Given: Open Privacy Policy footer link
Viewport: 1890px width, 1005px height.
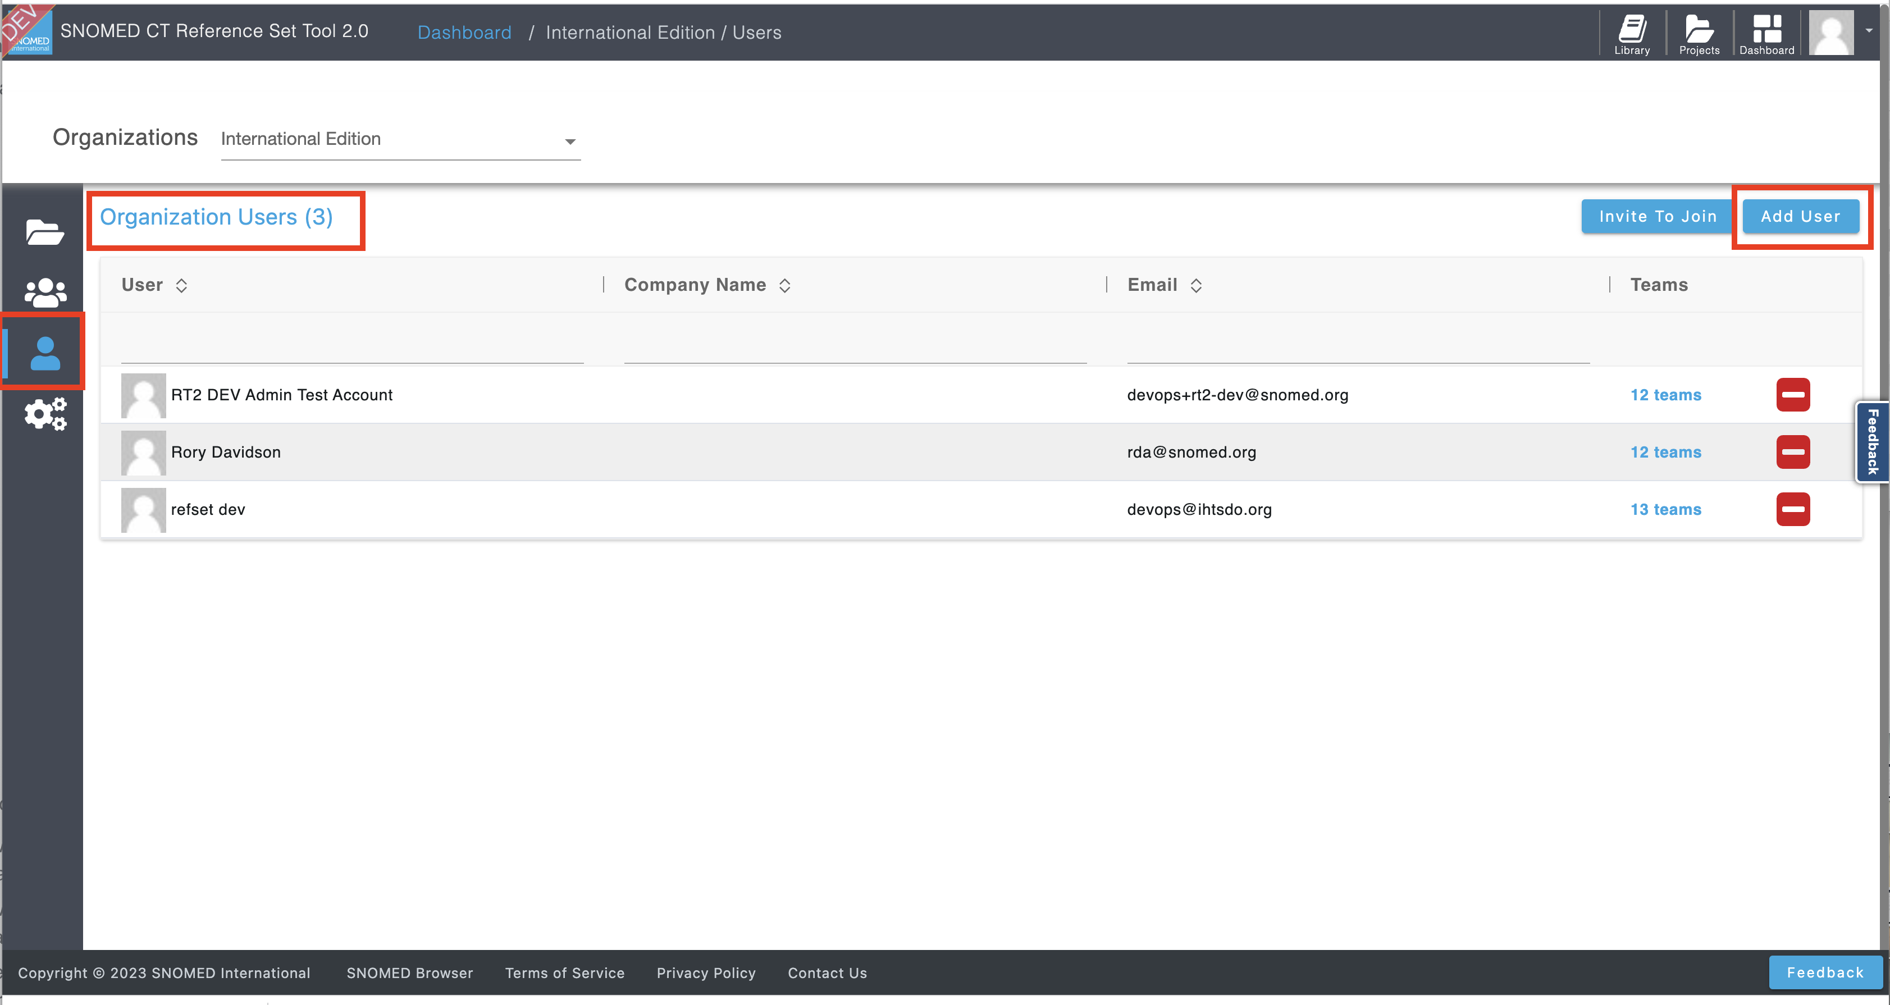Looking at the screenshot, I should point(706,973).
